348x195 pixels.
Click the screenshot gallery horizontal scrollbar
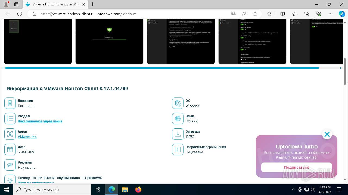coord(162,68)
